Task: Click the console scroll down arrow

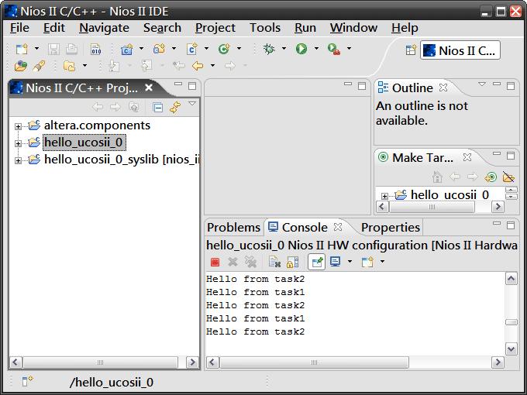Action: 511,349
